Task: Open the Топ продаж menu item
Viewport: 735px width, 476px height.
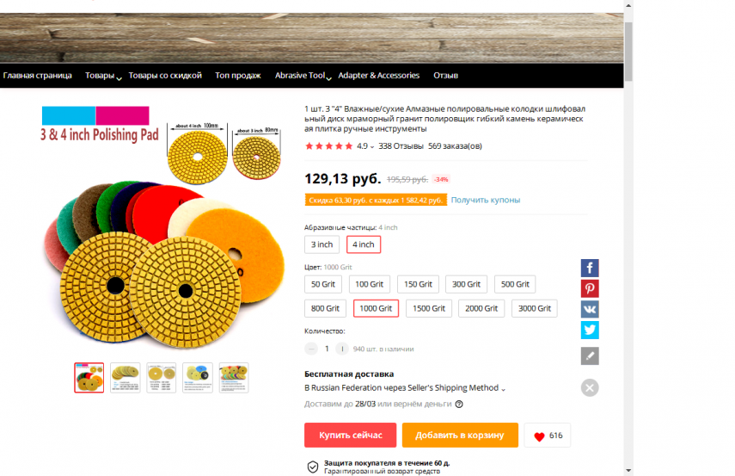Action: tap(237, 76)
